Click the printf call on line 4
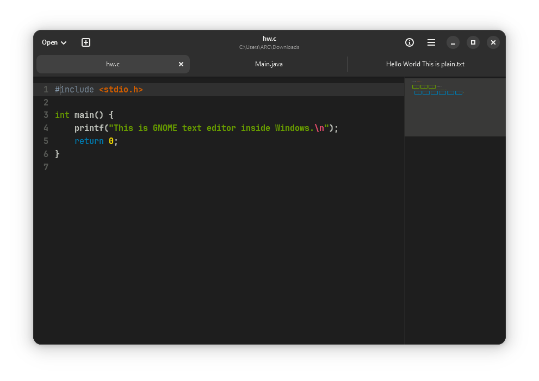This screenshot has width=539, height=381. [89, 128]
